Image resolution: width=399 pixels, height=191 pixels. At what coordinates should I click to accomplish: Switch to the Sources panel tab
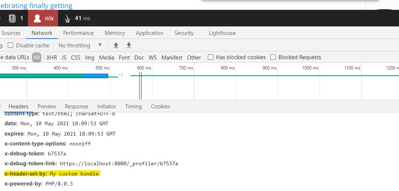pyautogui.click(x=11, y=33)
